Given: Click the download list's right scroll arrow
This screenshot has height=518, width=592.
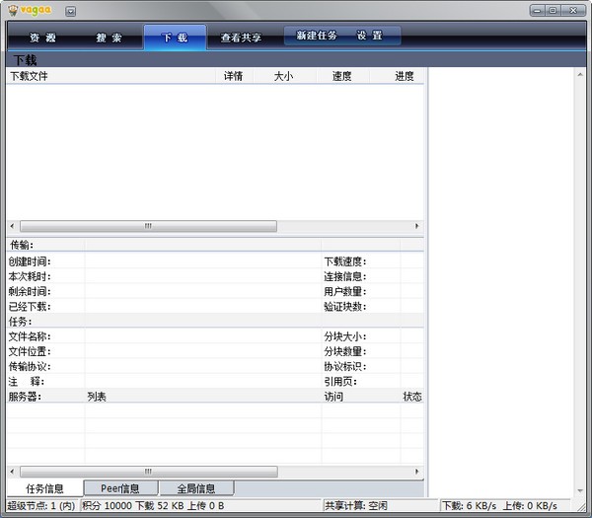Looking at the screenshot, I should [416, 226].
